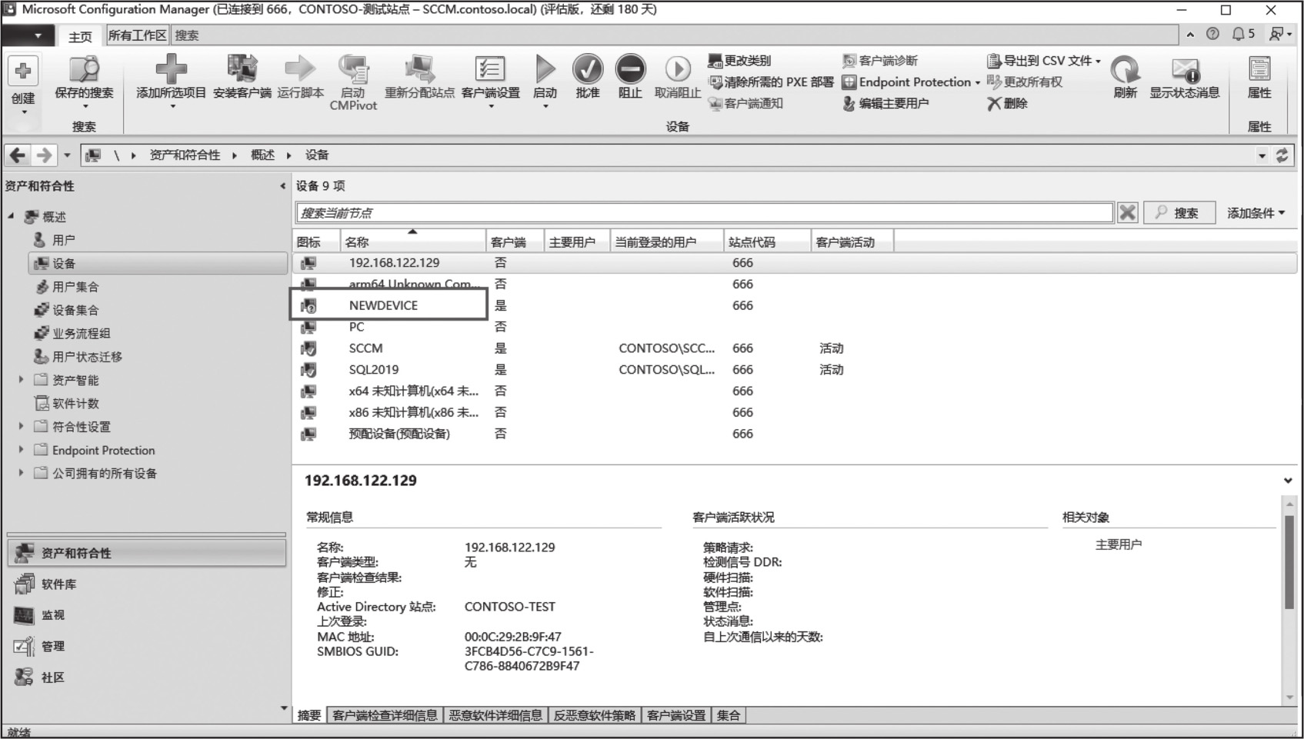
Task: Click the Refresh (刷新) icon
Action: click(x=1125, y=69)
